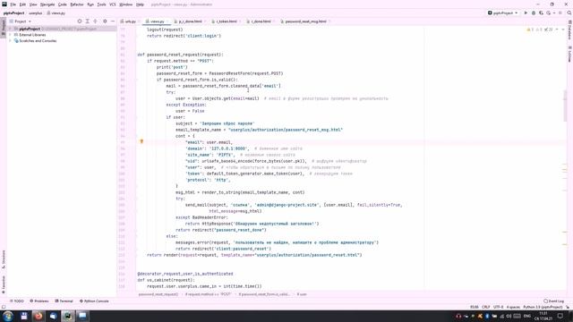Click Expand All icon in Project panel
573x322 pixels.
(x=87, y=21)
